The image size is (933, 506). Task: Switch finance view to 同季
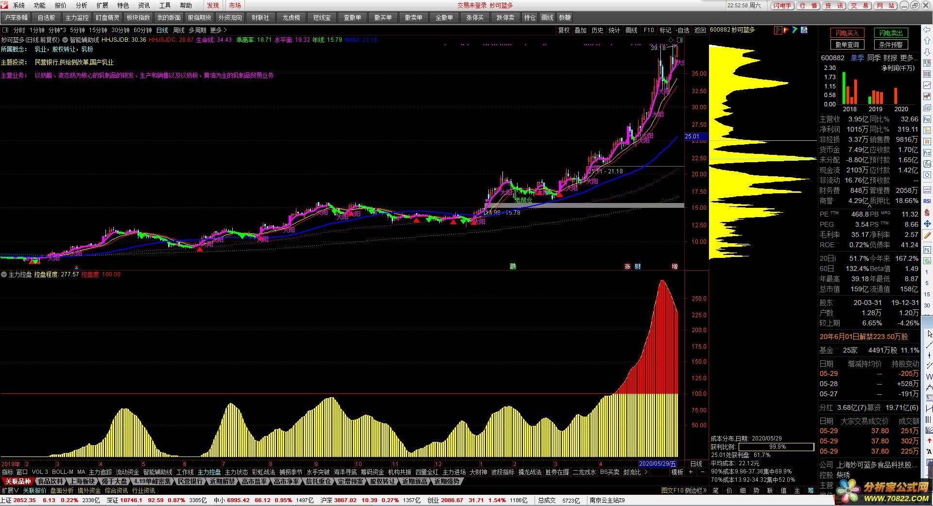pos(874,58)
